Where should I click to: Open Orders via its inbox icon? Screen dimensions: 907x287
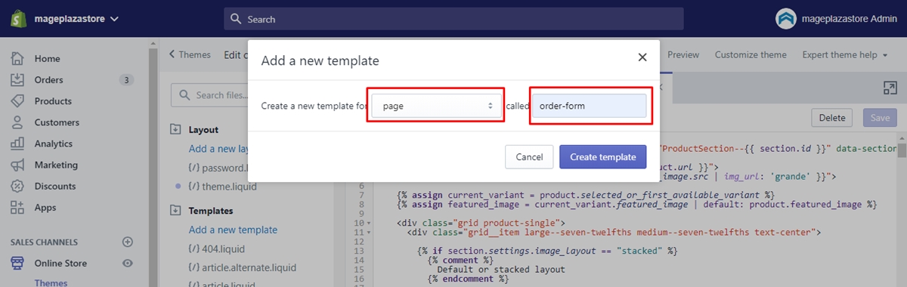(17, 80)
